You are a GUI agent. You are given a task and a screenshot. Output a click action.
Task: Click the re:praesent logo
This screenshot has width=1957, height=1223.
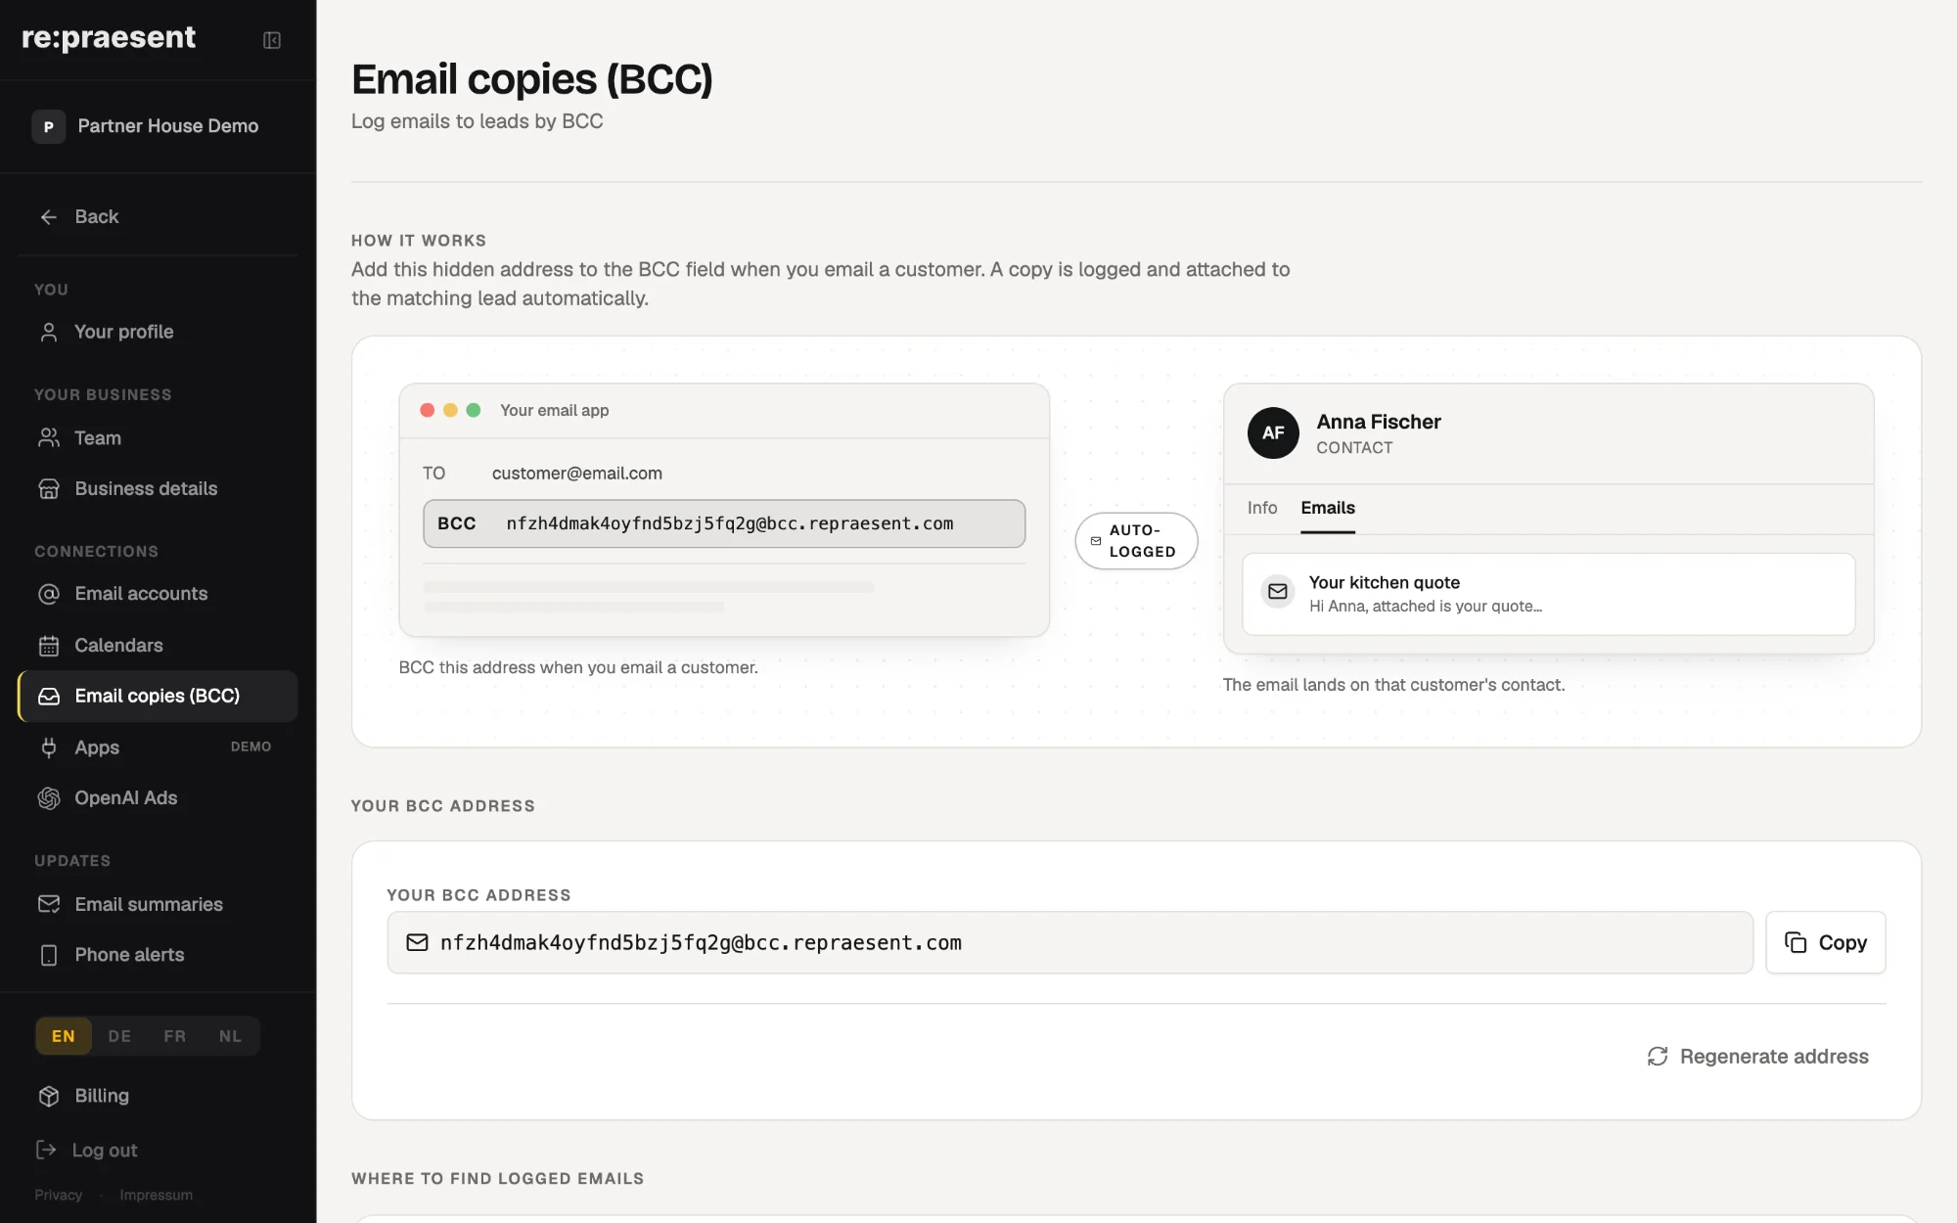[x=109, y=37]
